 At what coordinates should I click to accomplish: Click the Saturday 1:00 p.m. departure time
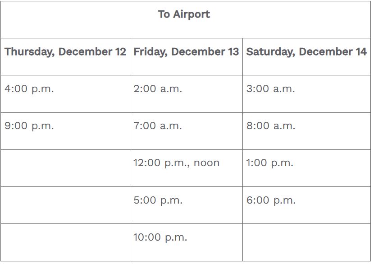[269, 163]
